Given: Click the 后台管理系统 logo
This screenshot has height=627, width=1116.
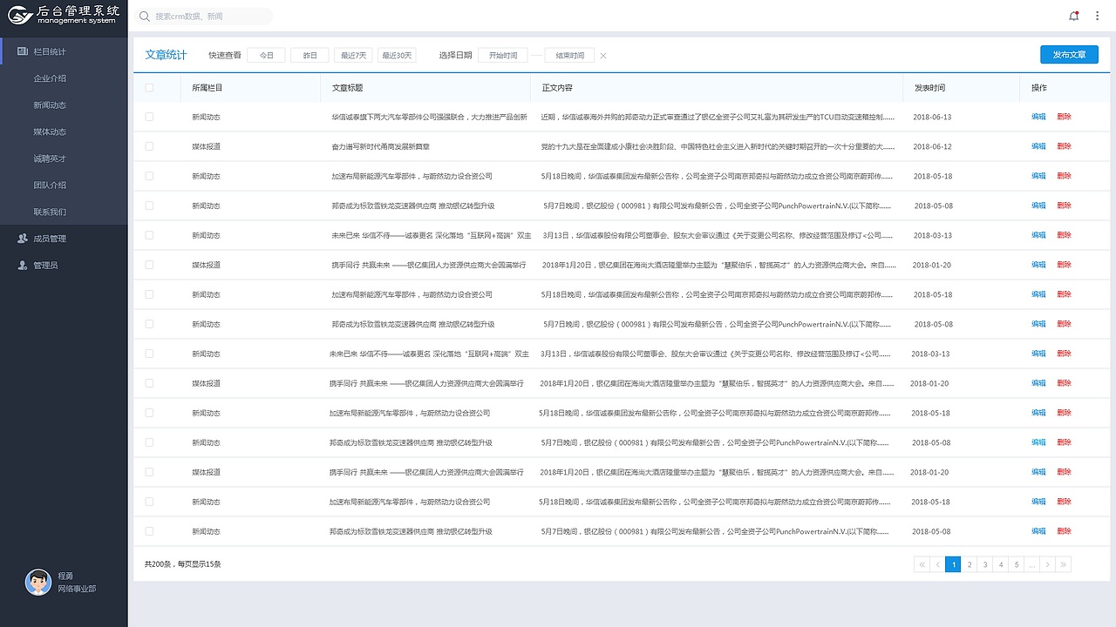Looking at the screenshot, I should click(x=63, y=14).
